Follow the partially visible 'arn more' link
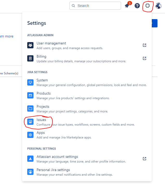165x193 pixels. [7, 36]
